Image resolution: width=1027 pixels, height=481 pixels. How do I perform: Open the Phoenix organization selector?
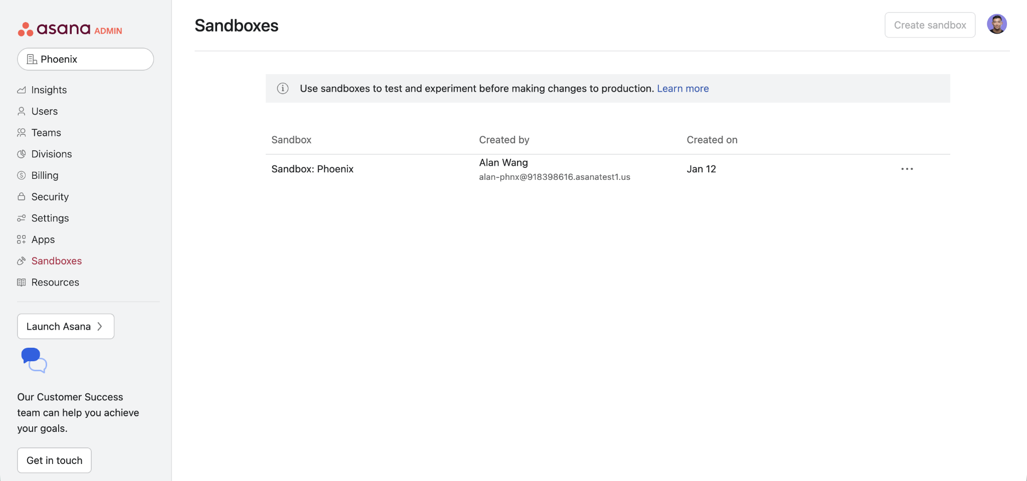[85, 59]
